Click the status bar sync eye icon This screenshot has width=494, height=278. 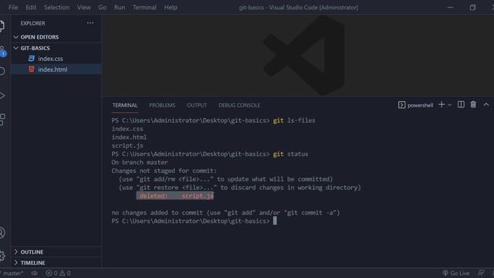coord(34,273)
